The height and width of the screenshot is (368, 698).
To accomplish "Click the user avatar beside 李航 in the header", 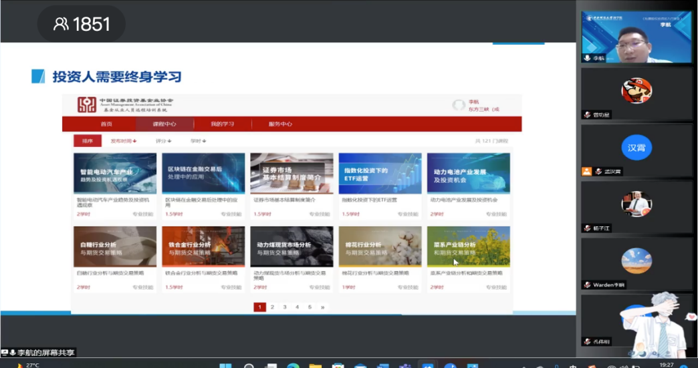I will (x=459, y=105).
